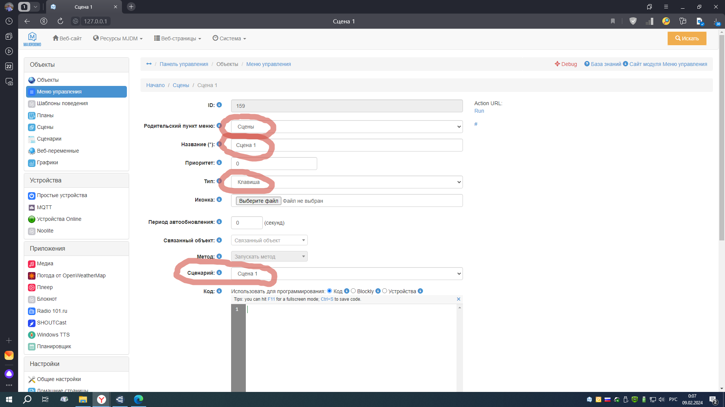Screen dimensions: 725x407
Task: Click the MQTT sidebar icon
Action: (x=32, y=208)
